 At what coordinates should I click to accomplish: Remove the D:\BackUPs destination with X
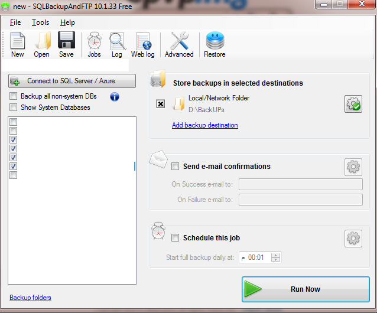pos(161,104)
